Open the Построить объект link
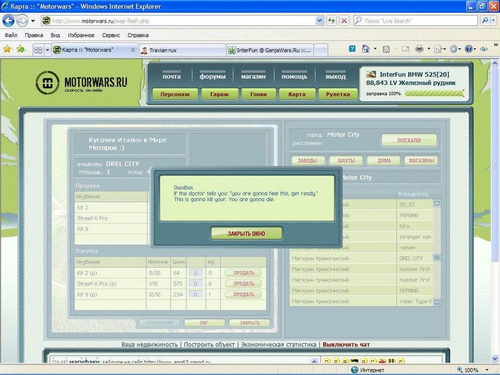Image resolution: width=500 pixels, height=375 pixels. pyautogui.click(x=209, y=345)
